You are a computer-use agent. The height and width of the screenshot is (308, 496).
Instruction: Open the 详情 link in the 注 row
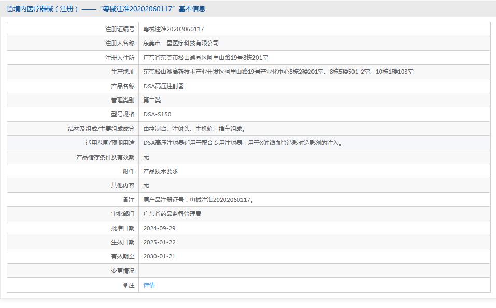(x=149, y=285)
